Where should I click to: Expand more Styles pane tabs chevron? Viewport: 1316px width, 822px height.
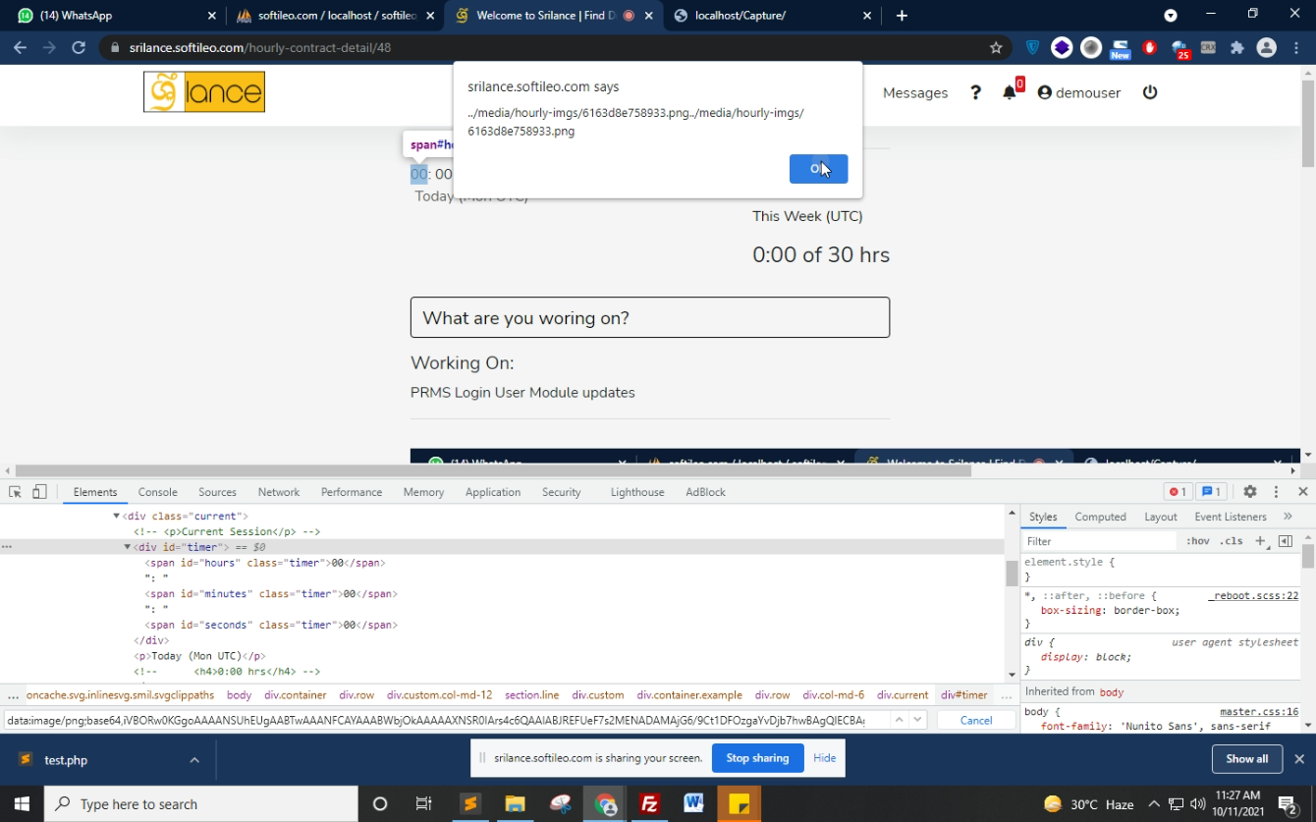tap(1288, 517)
